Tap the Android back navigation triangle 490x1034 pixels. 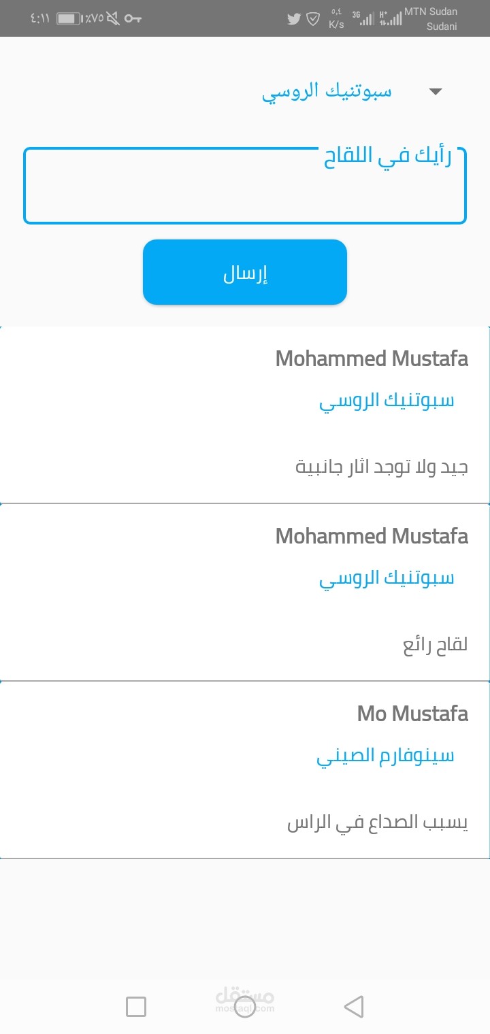353,1006
